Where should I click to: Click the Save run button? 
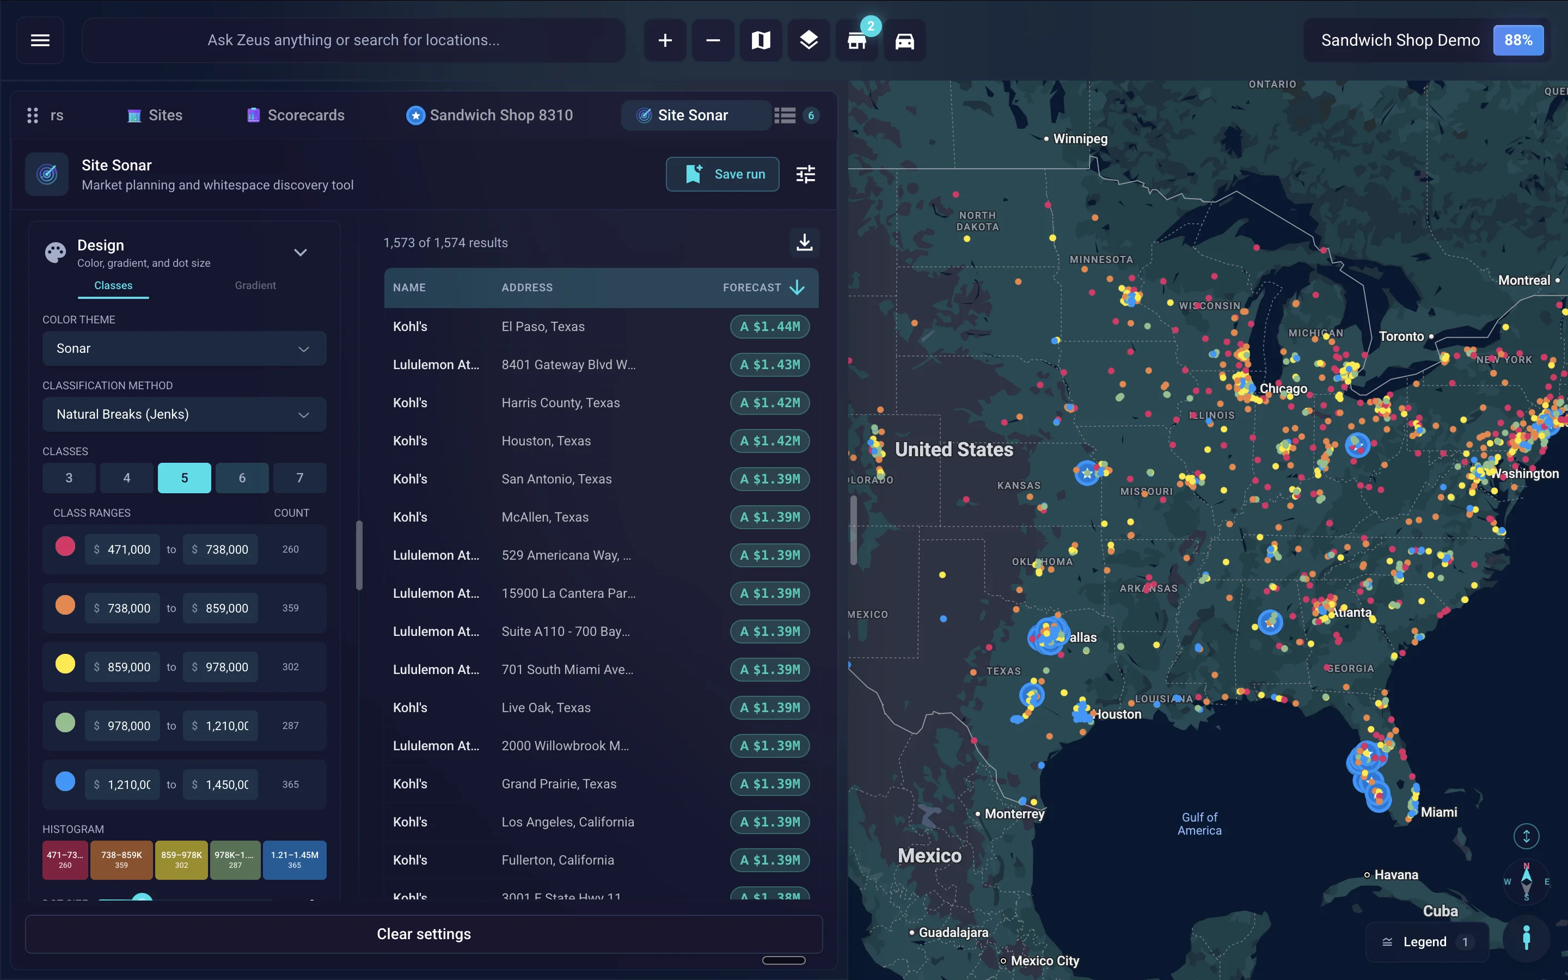pyautogui.click(x=722, y=174)
